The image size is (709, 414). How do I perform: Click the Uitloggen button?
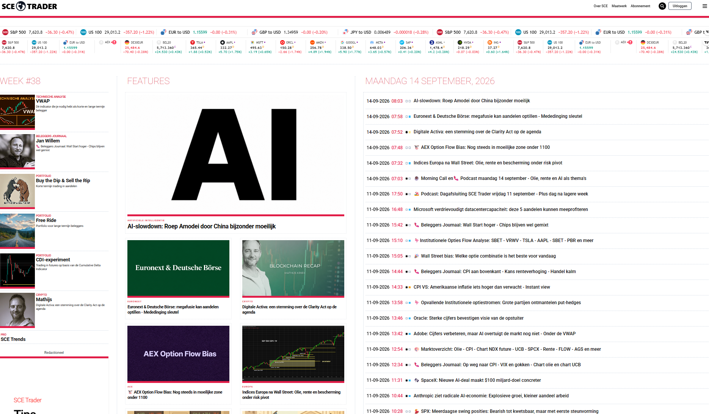(680, 6)
